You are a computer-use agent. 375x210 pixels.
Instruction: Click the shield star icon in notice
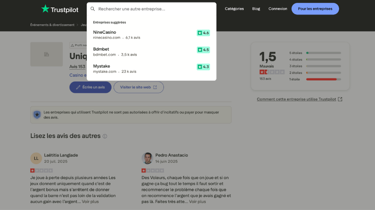(37, 115)
